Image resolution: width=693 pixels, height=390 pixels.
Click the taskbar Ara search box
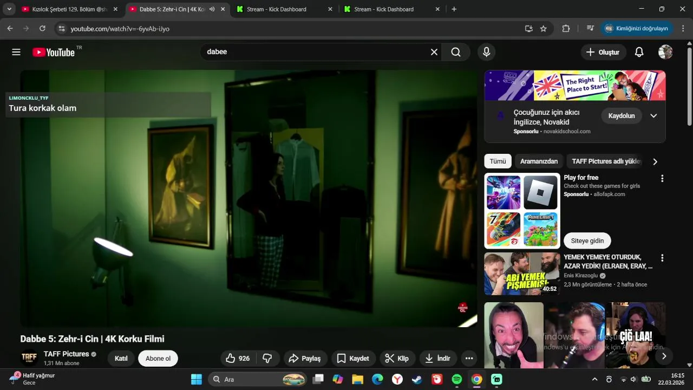pyautogui.click(x=258, y=379)
